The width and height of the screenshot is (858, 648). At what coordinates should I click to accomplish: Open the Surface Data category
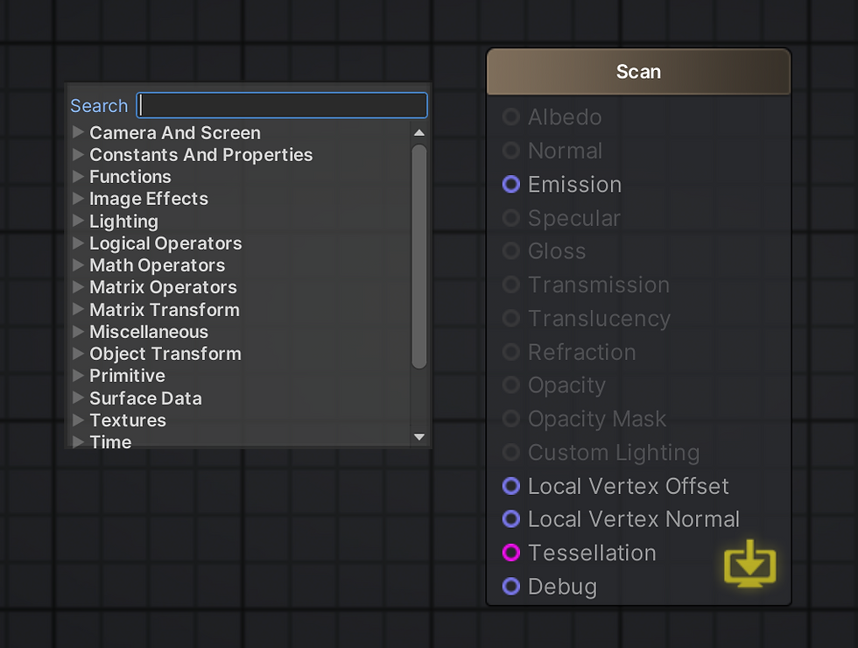pos(145,398)
